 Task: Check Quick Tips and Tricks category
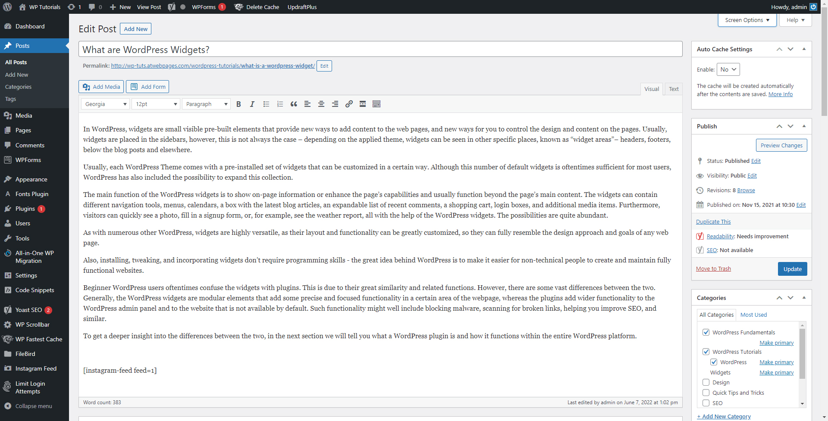pyautogui.click(x=706, y=393)
